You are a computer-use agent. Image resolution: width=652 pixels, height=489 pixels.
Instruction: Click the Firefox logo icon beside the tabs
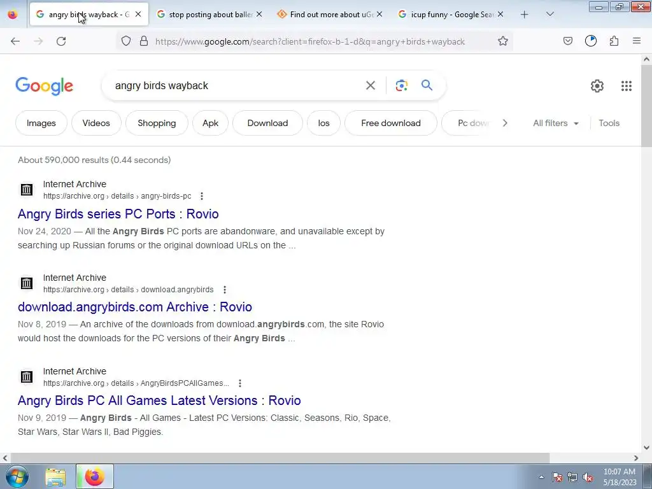coord(13,15)
